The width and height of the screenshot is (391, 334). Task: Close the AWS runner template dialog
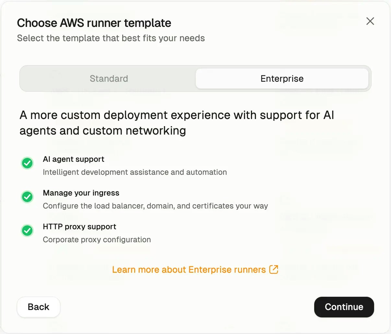tap(370, 21)
